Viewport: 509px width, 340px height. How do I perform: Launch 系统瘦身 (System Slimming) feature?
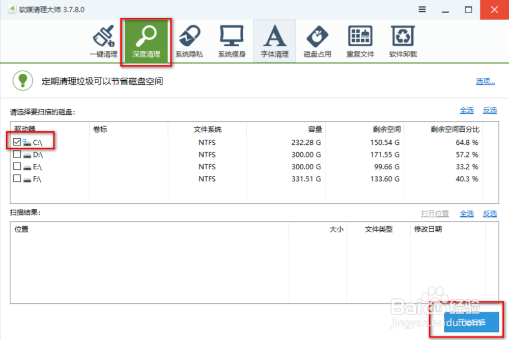pyautogui.click(x=232, y=41)
